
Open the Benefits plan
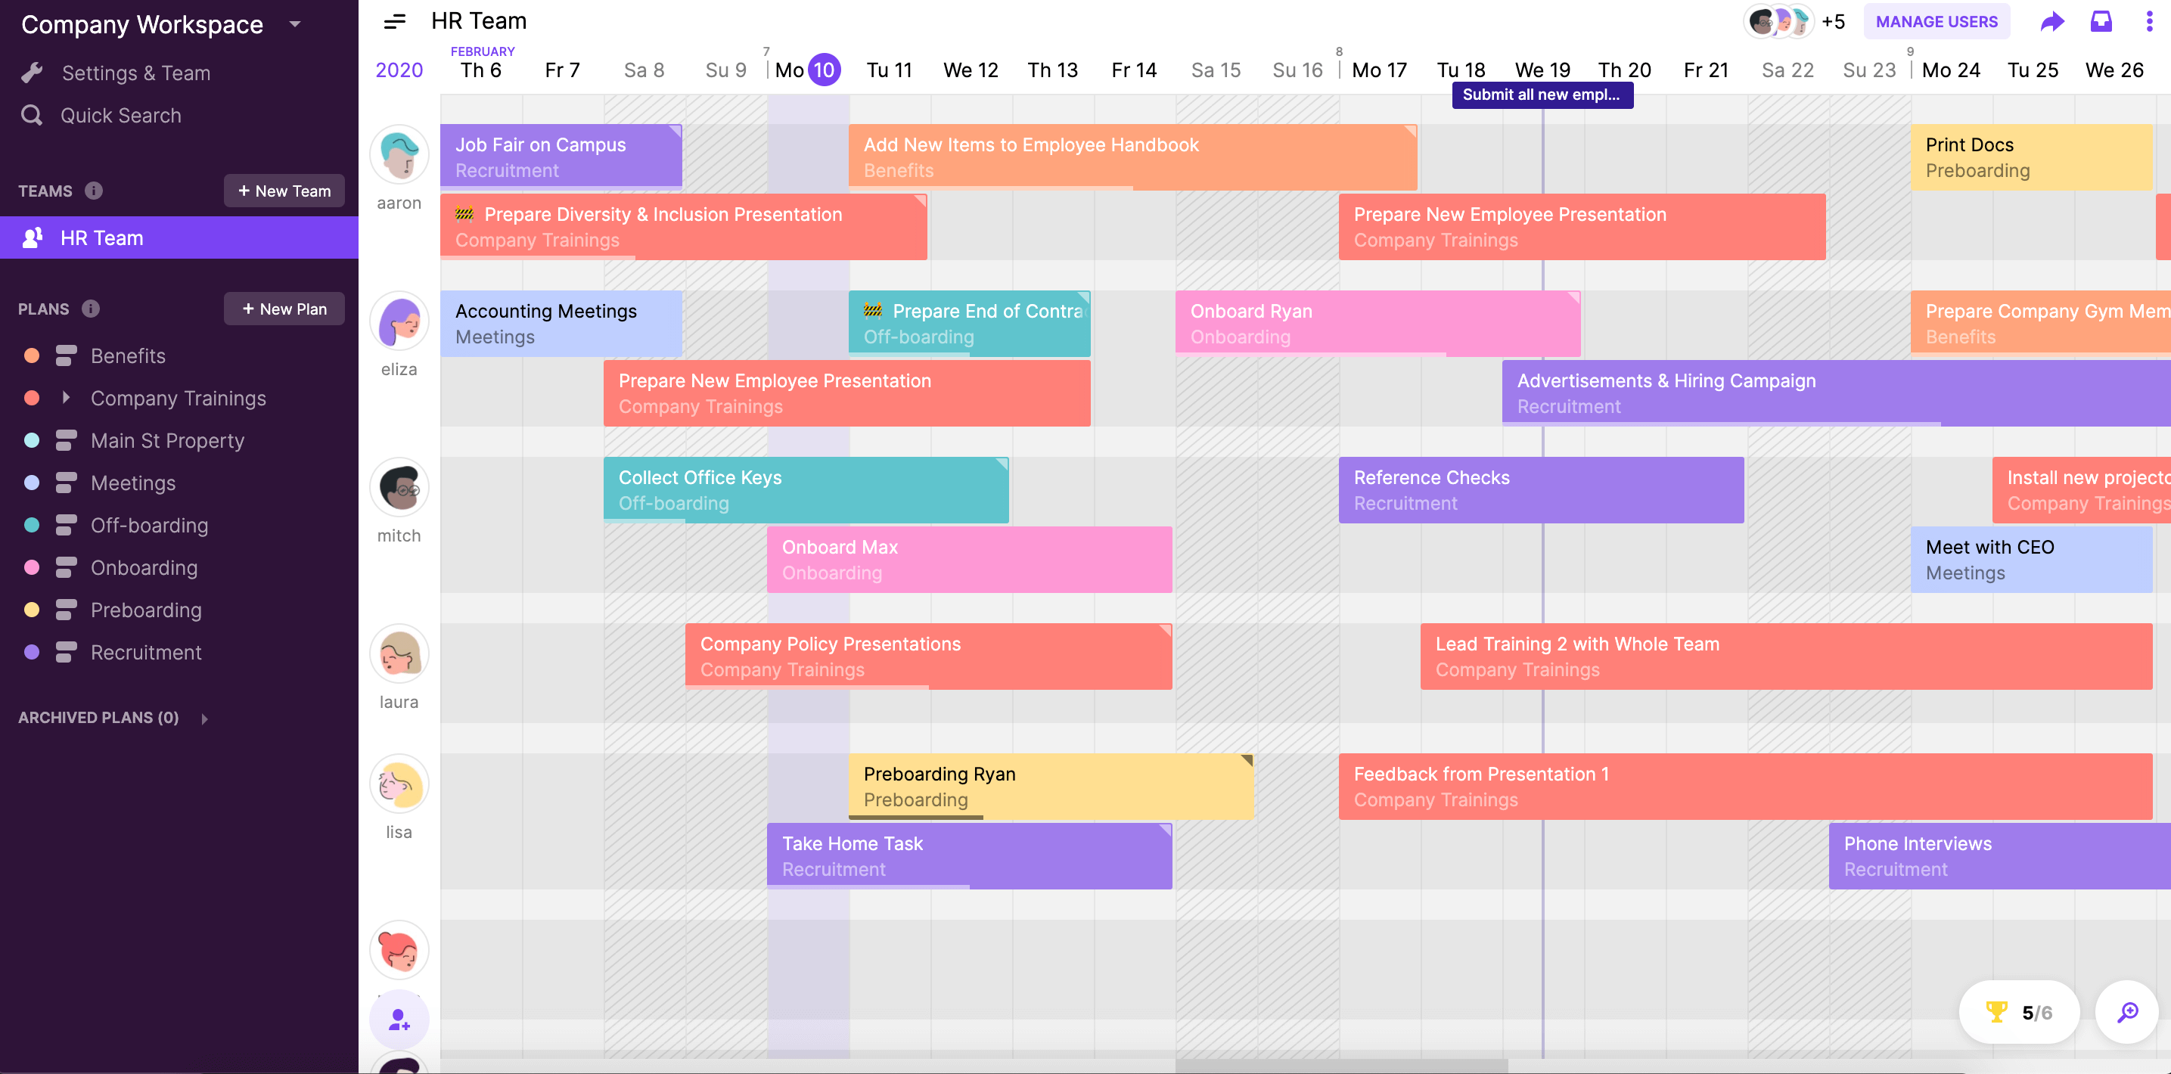(x=127, y=355)
